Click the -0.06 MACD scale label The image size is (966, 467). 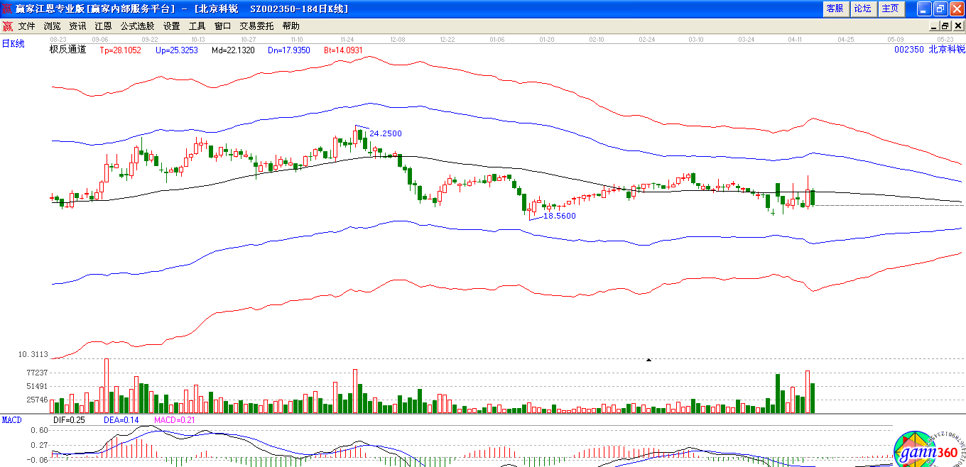38,460
